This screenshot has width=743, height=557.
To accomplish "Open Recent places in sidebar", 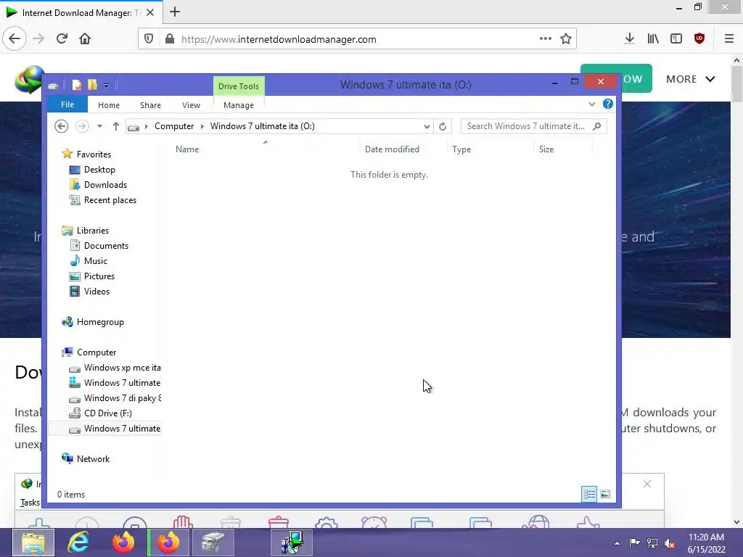I will coord(110,200).
